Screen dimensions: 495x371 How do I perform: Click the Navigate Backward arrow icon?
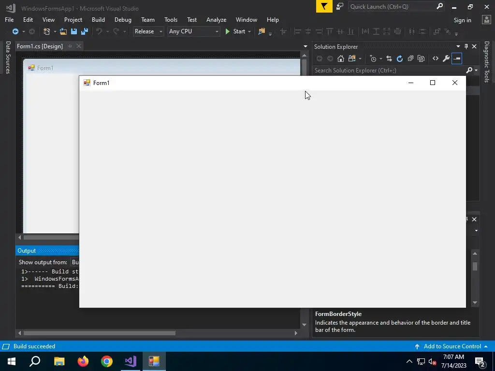tap(15, 31)
